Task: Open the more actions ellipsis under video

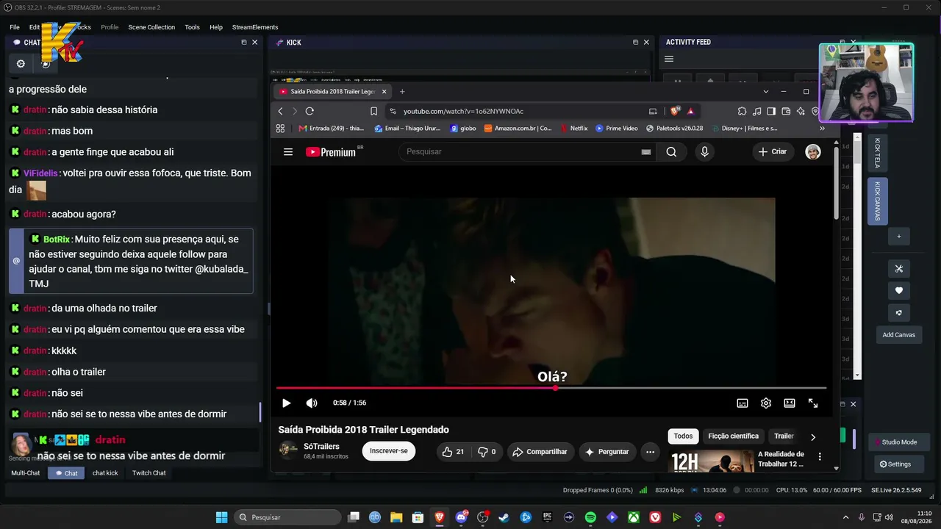Action: point(650,452)
